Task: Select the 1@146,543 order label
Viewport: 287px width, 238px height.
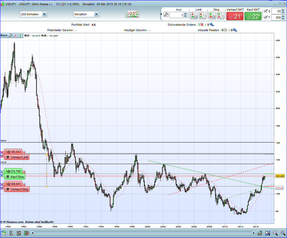Action: 13,152
